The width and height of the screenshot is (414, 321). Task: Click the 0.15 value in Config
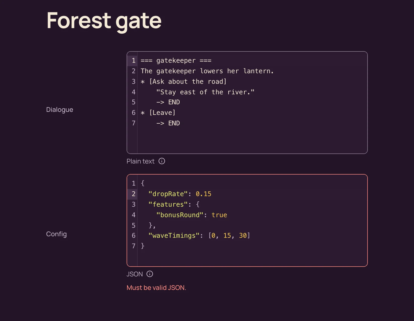click(x=203, y=194)
